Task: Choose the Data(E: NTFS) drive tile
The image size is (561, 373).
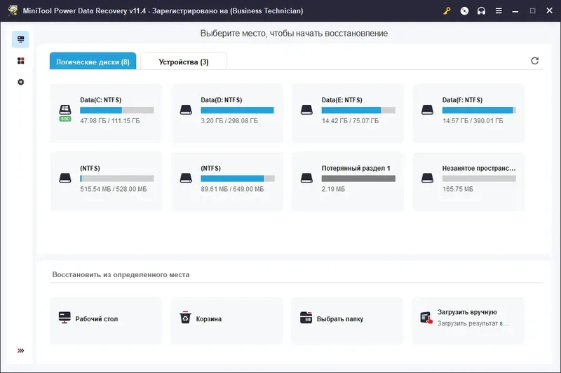Action: tap(347, 113)
